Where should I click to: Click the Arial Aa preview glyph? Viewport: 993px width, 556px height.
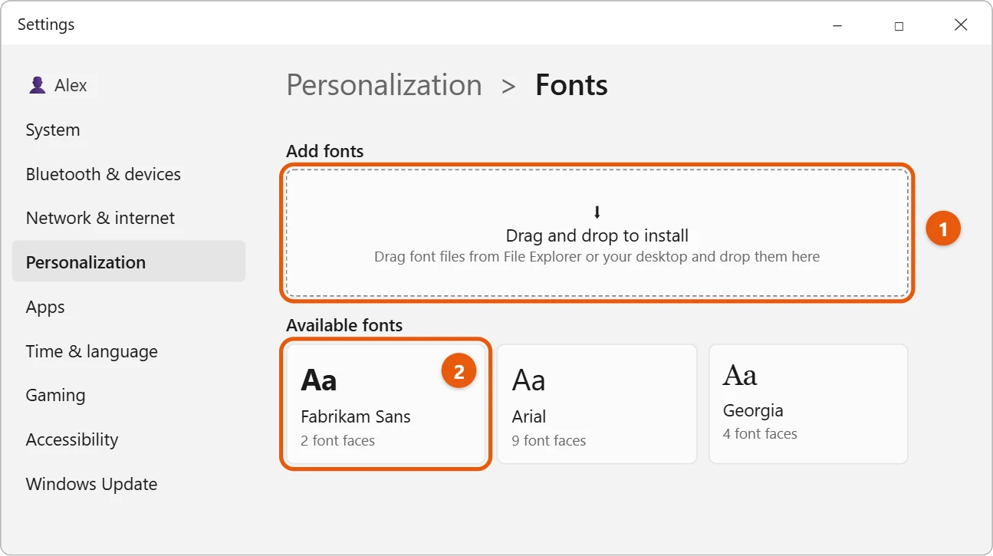pyautogui.click(x=529, y=380)
